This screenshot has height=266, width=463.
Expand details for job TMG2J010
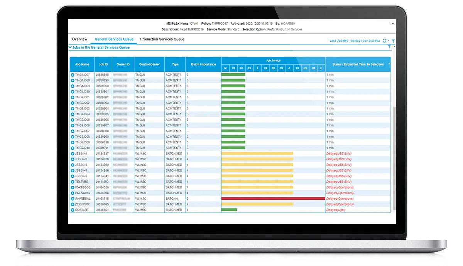(x=73, y=148)
